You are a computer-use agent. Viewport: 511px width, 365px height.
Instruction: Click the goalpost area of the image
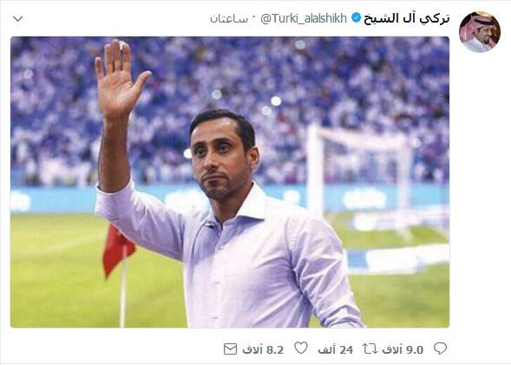coord(358,173)
